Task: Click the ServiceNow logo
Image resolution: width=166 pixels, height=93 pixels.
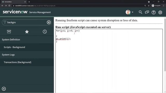Action: click(15, 12)
